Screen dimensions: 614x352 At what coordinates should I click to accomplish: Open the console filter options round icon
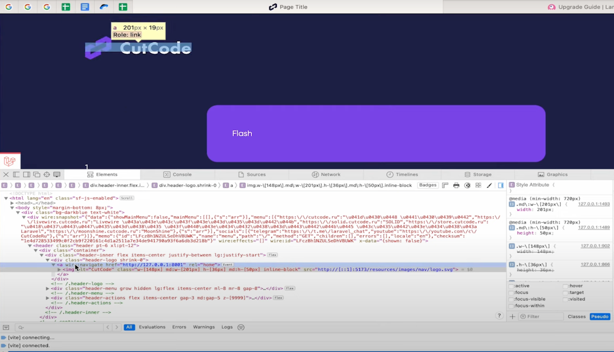[241, 327]
